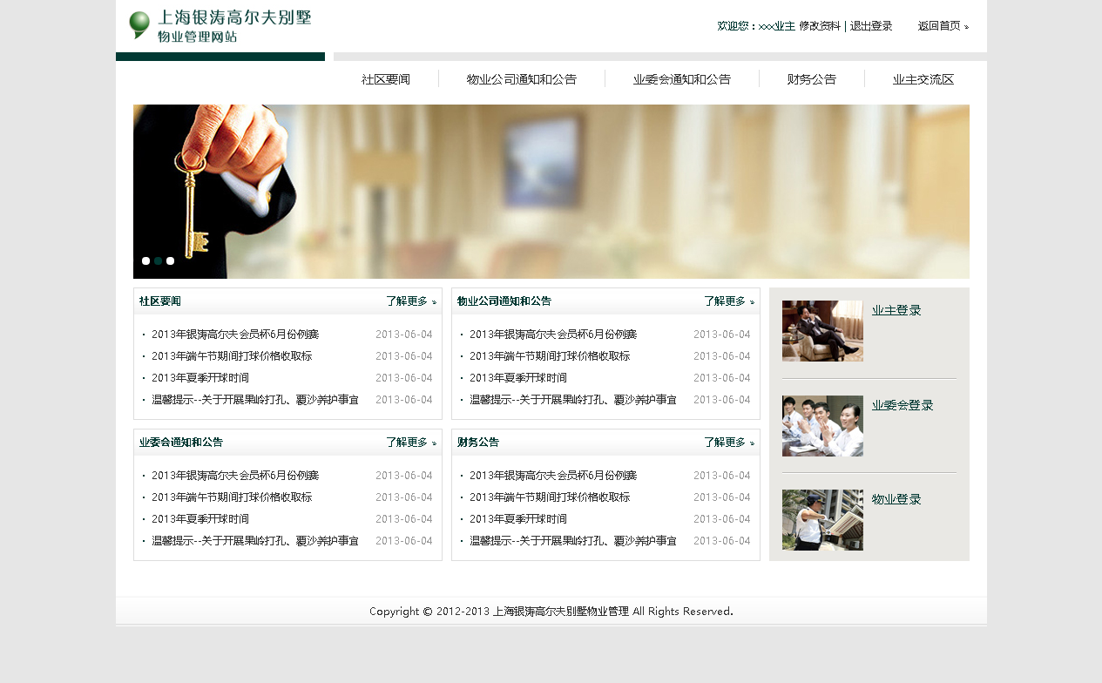Click the green golf ball site logo

coord(139,24)
